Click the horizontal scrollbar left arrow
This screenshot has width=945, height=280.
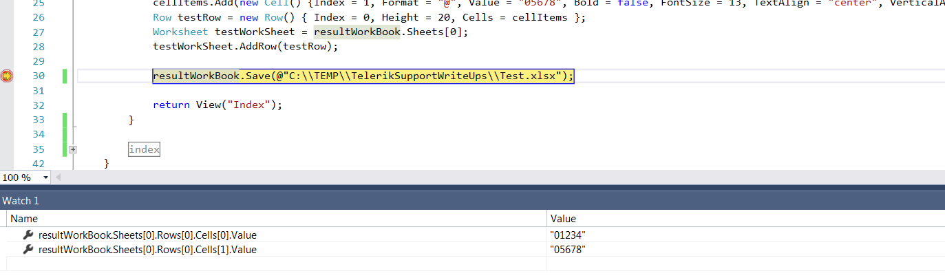point(59,177)
